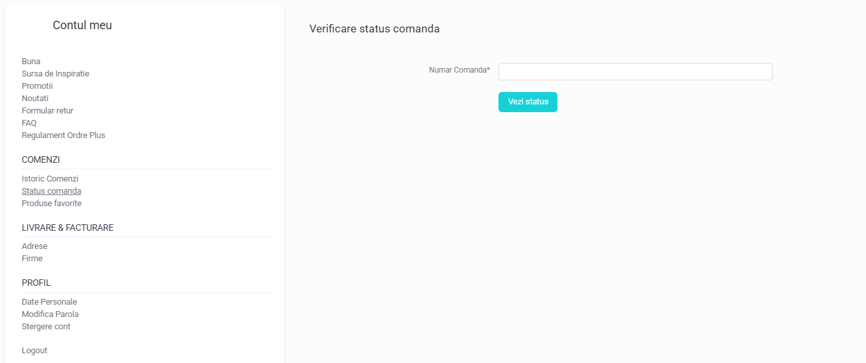The height and width of the screenshot is (363, 866).
Task: Go to Sursa de Inspiratie
Action: click(55, 74)
